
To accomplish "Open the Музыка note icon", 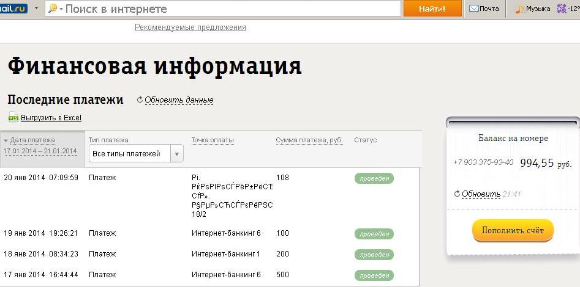I will 519,9.
